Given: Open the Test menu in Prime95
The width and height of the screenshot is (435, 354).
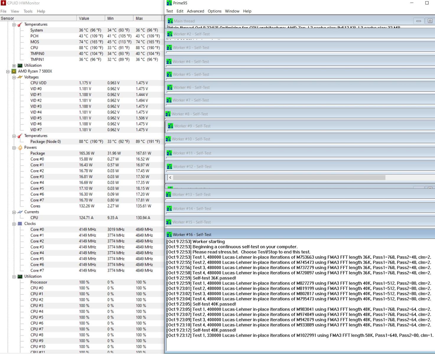Looking at the screenshot, I should tap(170, 11).
